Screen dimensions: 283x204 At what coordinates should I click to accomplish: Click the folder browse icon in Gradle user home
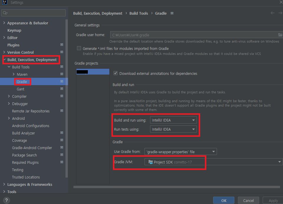[280, 35]
